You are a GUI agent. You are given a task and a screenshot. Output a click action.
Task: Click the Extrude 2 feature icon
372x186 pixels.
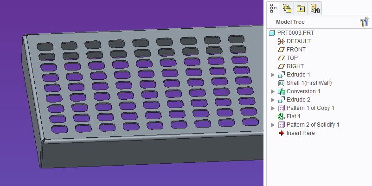pos(282,100)
